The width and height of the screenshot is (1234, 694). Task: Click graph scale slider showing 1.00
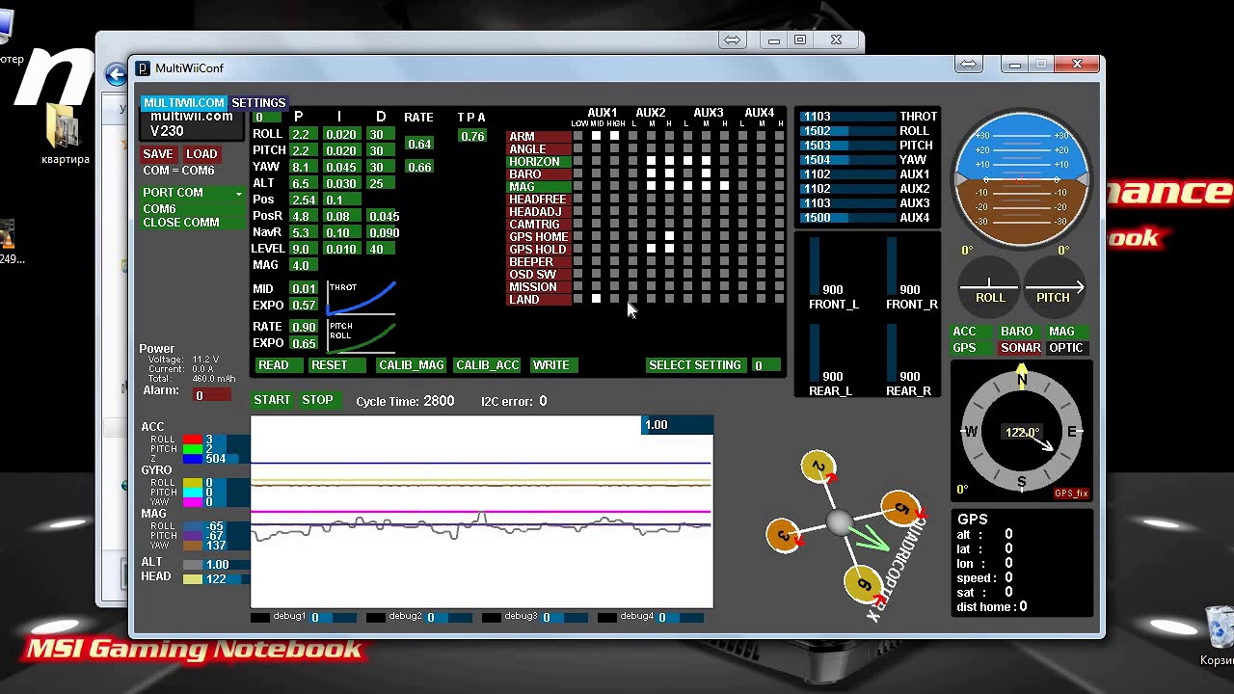pyautogui.click(x=677, y=425)
